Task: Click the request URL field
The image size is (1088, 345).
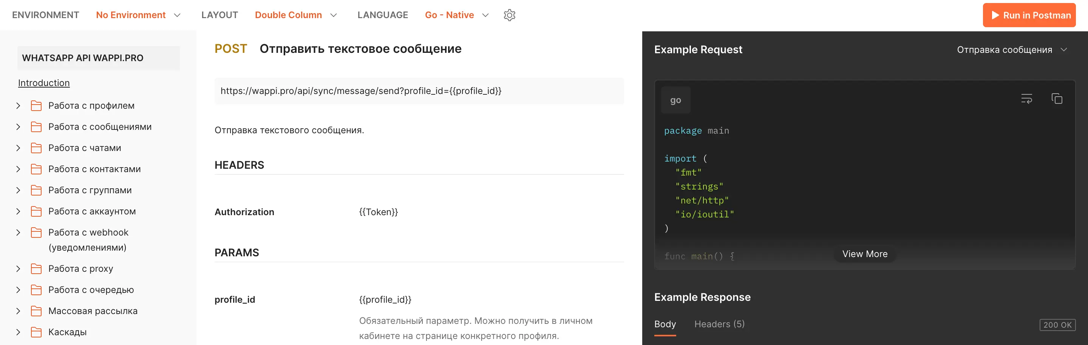Action: click(419, 91)
